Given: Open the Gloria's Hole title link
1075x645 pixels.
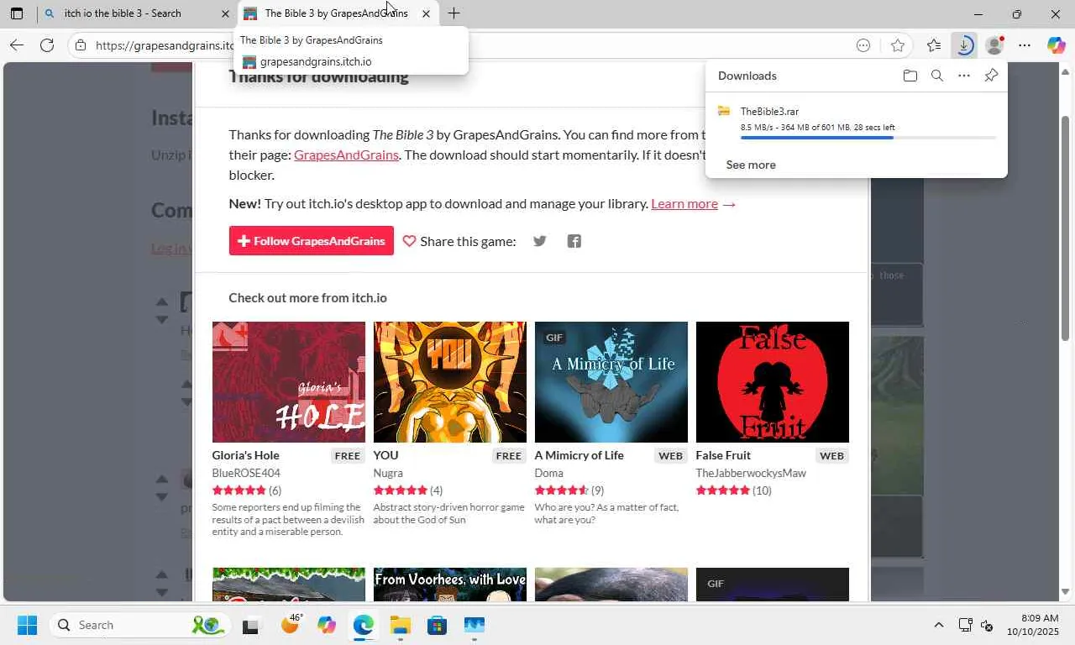Looking at the screenshot, I should [245, 455].
